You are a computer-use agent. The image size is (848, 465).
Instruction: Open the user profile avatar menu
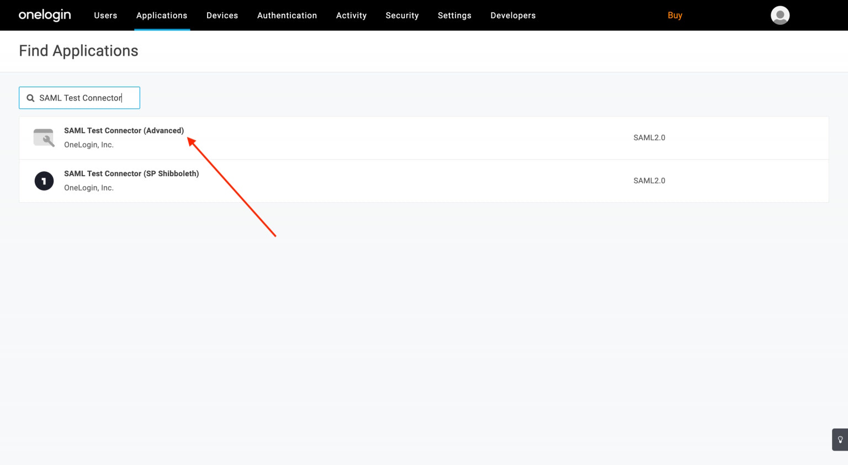780,15
